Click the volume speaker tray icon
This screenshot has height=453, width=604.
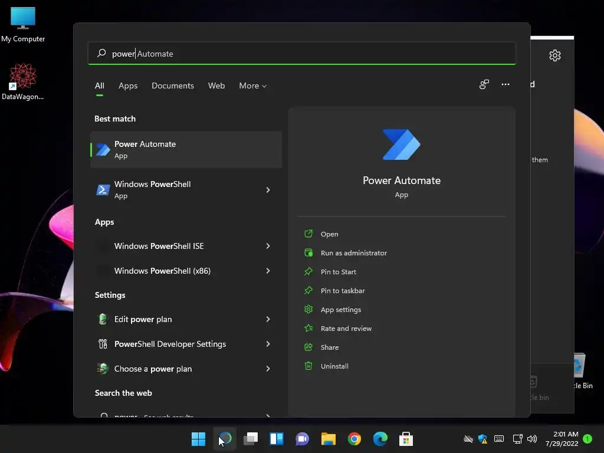[x=532, y=439]
